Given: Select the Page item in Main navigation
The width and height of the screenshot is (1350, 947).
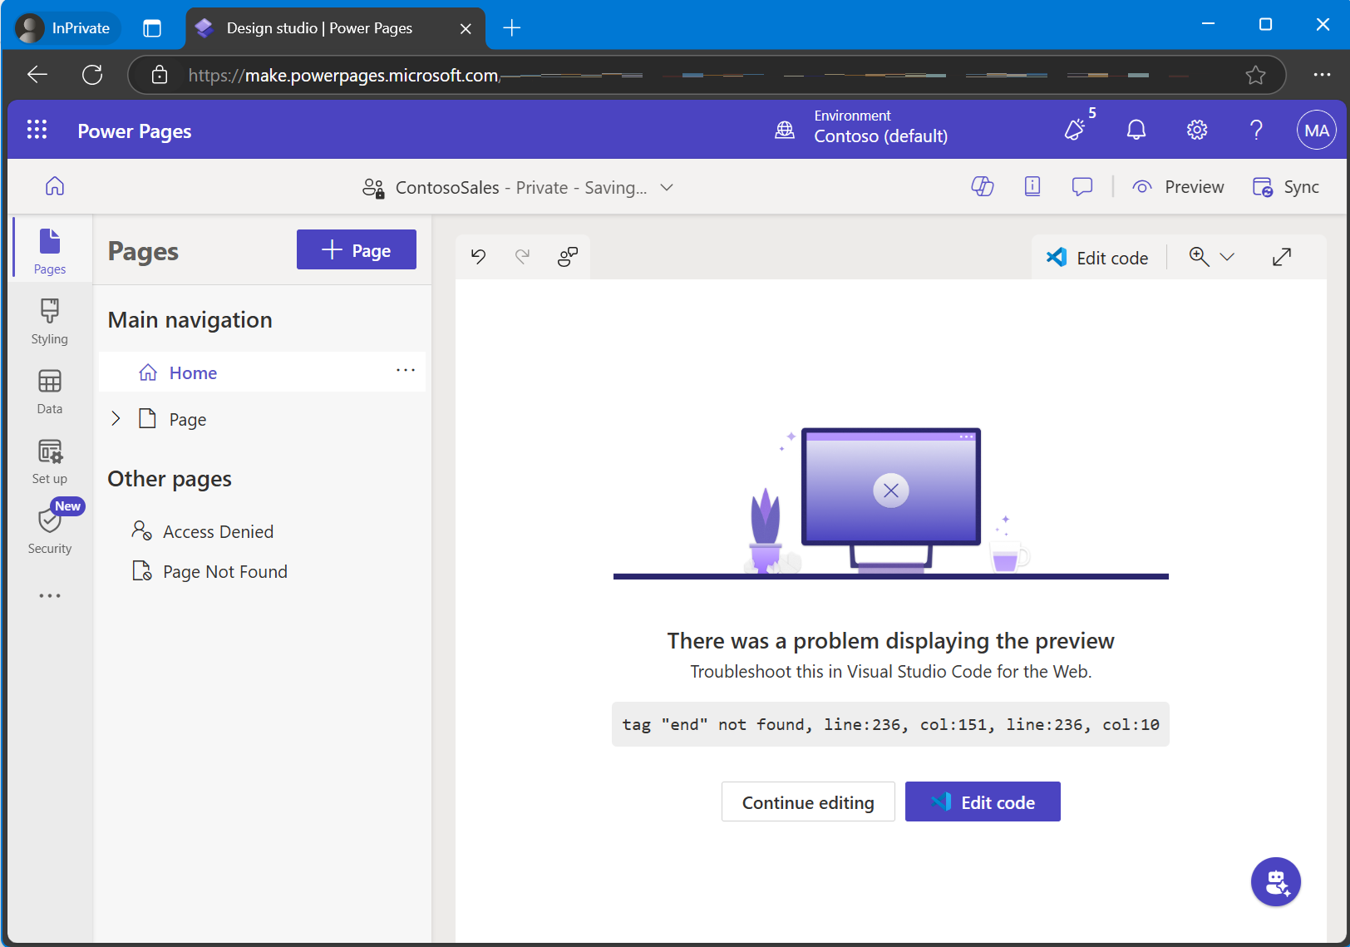Looking at the screenshot, I should [x=263, y=419].
